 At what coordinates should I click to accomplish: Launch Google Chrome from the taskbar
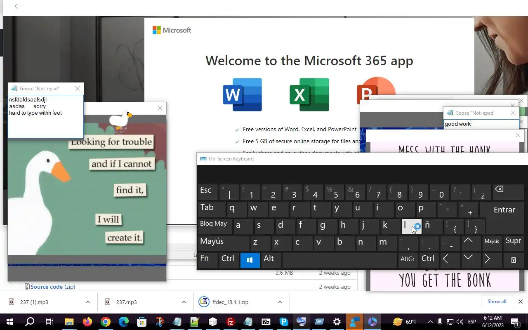[106, 322]
